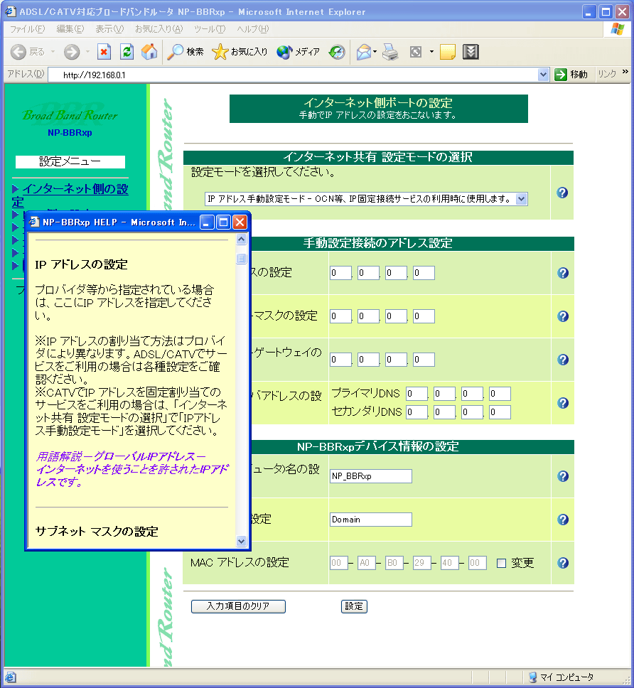Click the help icon beside the DNS settings

[562, 403]
